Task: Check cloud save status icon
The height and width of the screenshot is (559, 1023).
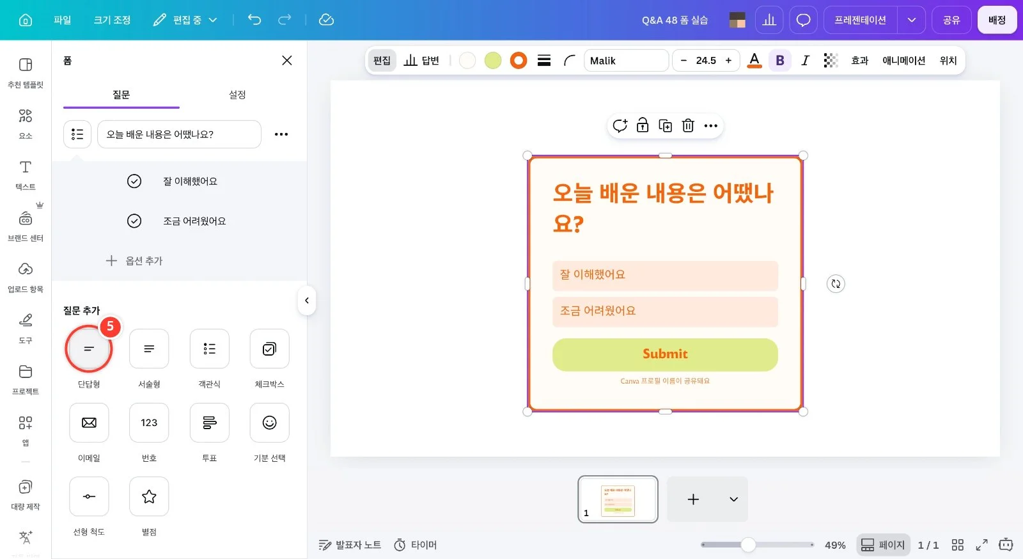Action: (326, 20)
